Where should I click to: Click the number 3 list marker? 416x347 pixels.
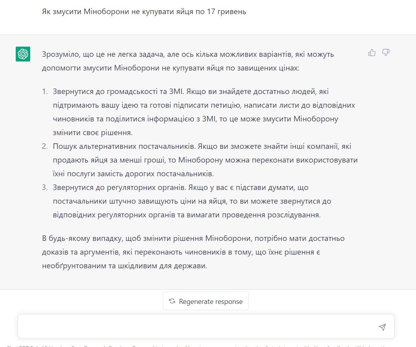[x=45, y=188]
